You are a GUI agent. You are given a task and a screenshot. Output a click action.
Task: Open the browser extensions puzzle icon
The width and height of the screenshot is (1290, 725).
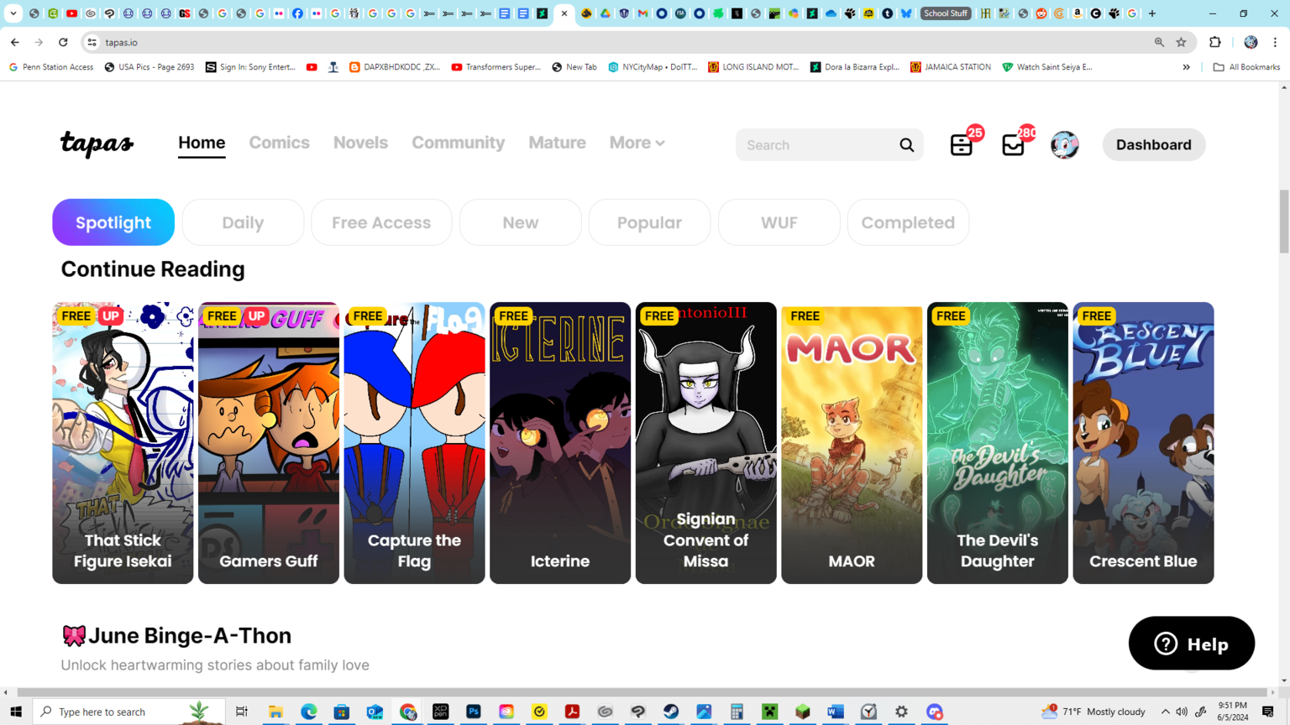click(x=1214, y=42)
